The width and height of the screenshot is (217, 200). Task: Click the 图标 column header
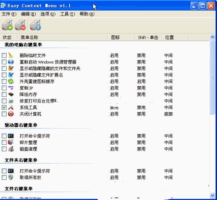click(x=121, y=37)
